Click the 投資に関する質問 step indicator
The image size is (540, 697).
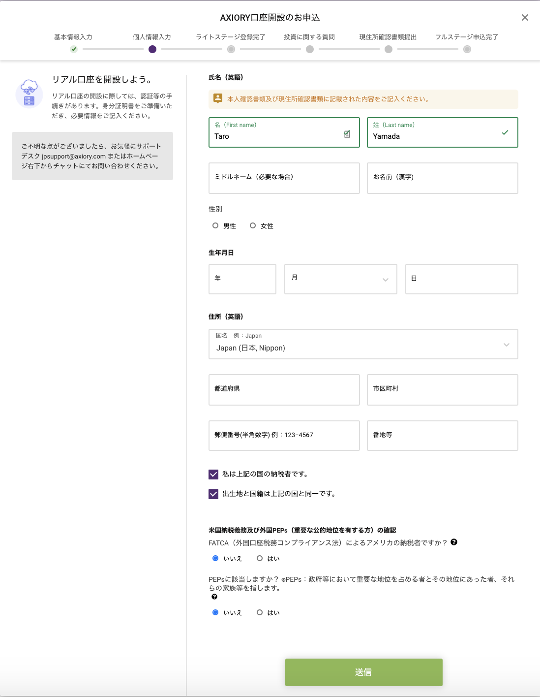click(310, 49)
